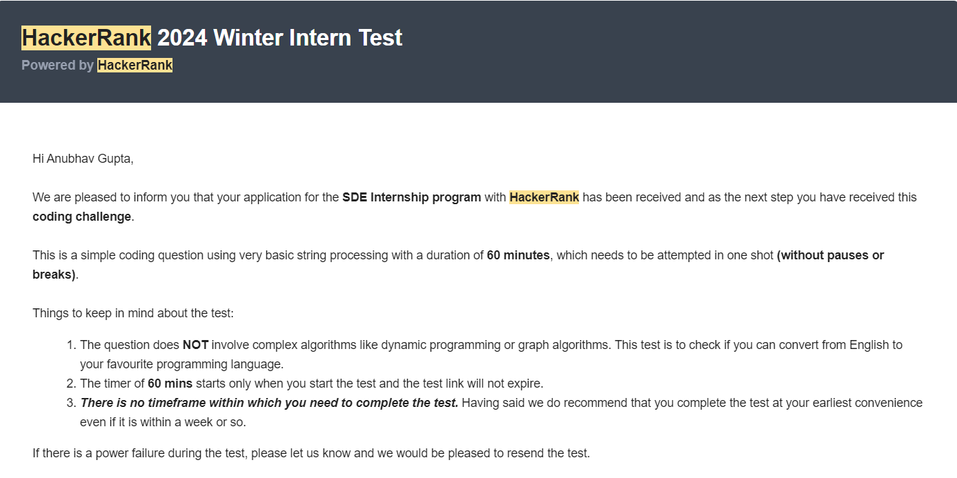Click the bold italic "There is no timeframe" sentence
Image resolution: width=957 pixels, height=478 pixels.
click(x=269, y=403)
